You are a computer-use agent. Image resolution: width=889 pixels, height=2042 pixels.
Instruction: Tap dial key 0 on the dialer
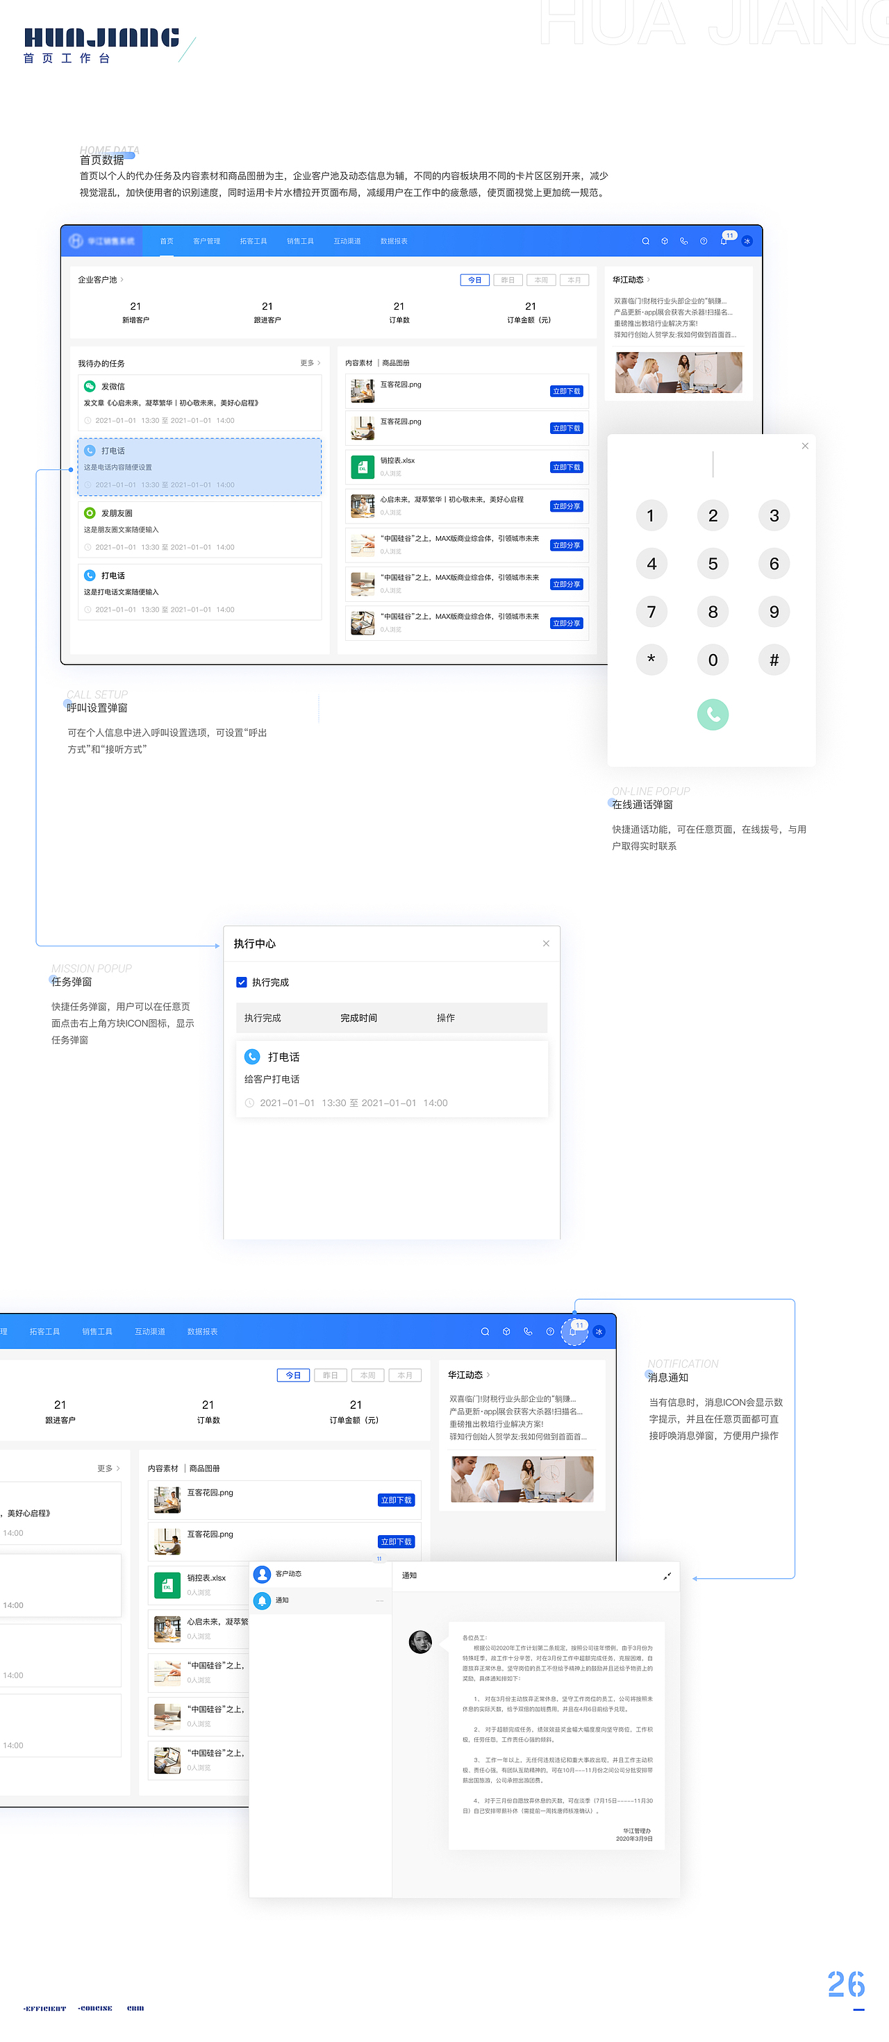click(x=713, y=660)
